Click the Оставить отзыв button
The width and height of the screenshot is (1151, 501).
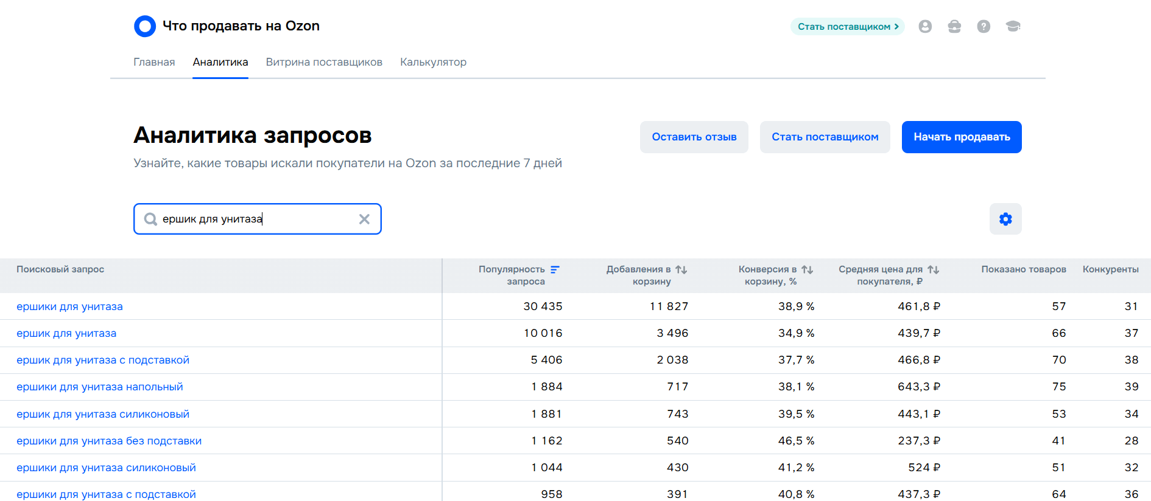(694, 137)
